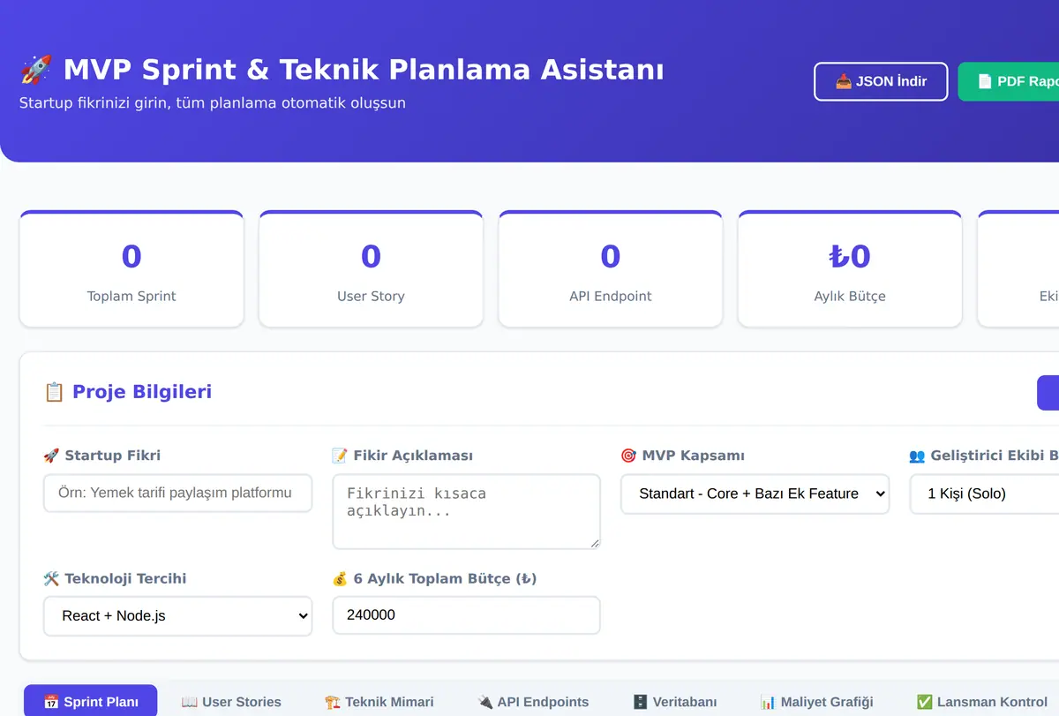The image size is (1059, 716).
Task: Click the 6 Aylık Toplam Bütçe field
Action: tap(466, 615)
